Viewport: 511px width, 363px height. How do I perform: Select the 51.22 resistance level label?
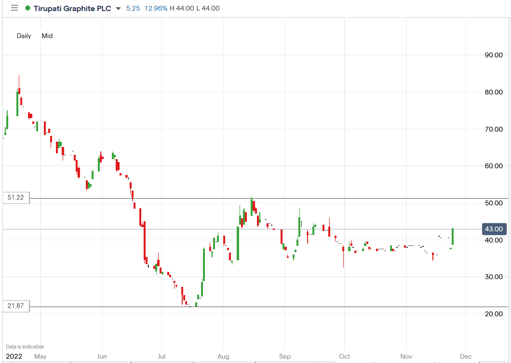(16, 198)
